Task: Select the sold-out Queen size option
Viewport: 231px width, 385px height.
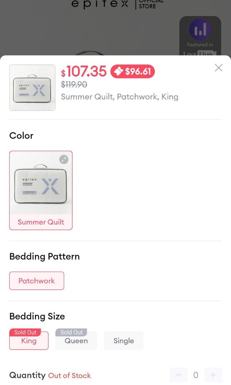Action: point(76,341)
